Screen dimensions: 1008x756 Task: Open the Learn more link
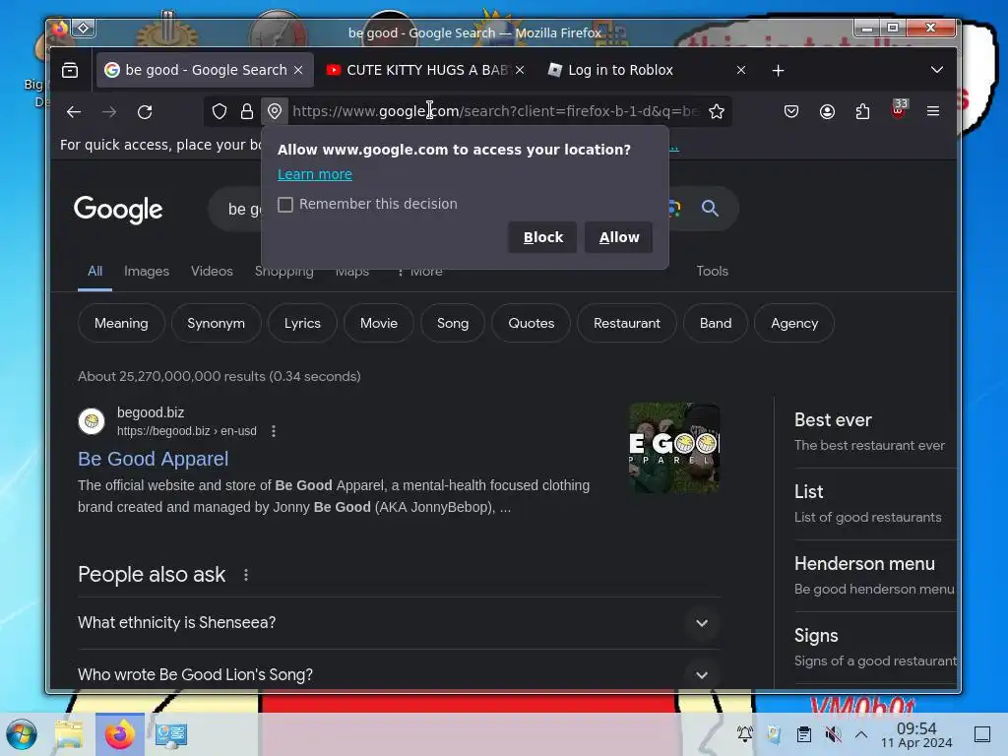(315, 174)
